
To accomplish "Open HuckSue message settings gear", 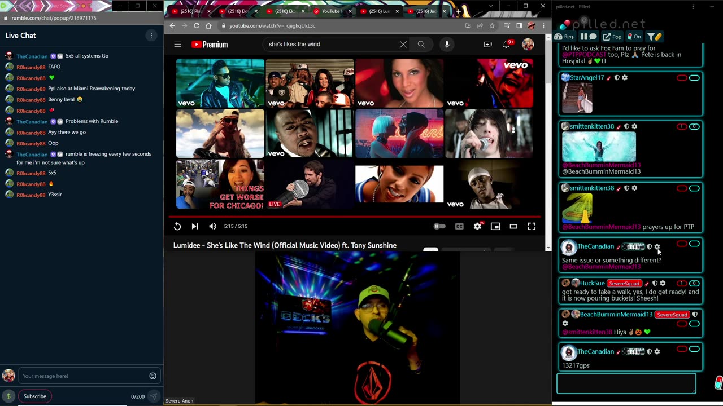I will [663, 283].
